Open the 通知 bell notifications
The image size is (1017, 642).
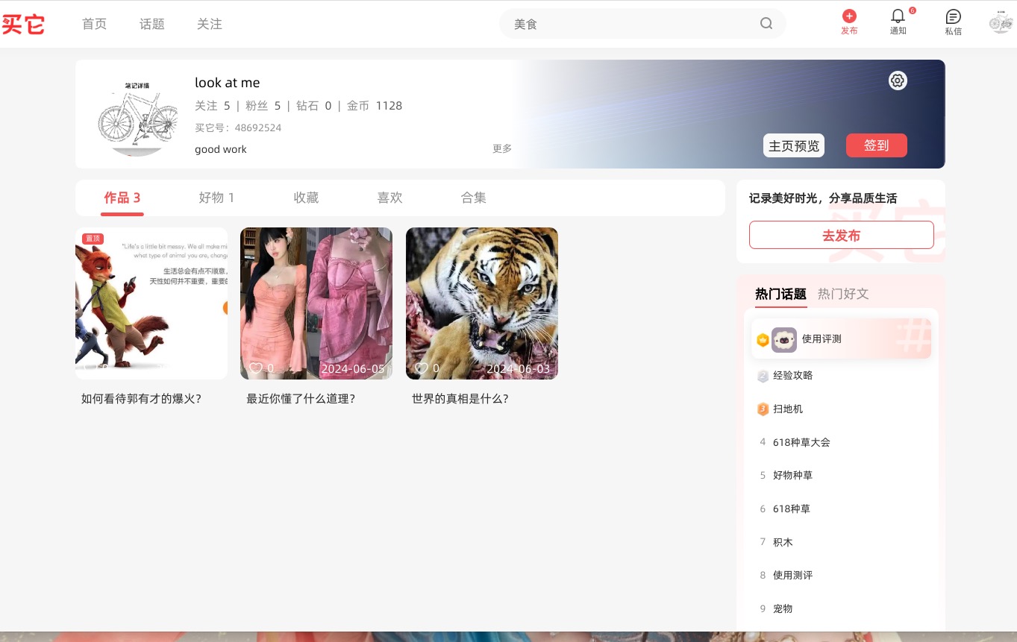pos(898,16)
